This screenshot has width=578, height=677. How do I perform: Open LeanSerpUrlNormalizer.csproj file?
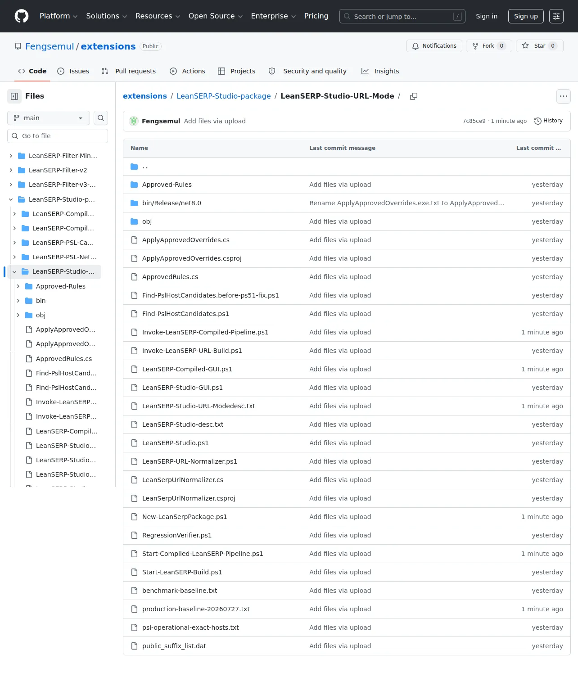[189, 498]
